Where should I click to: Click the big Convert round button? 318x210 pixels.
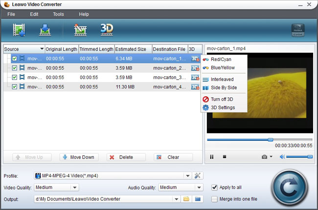[x=290, y=188]
